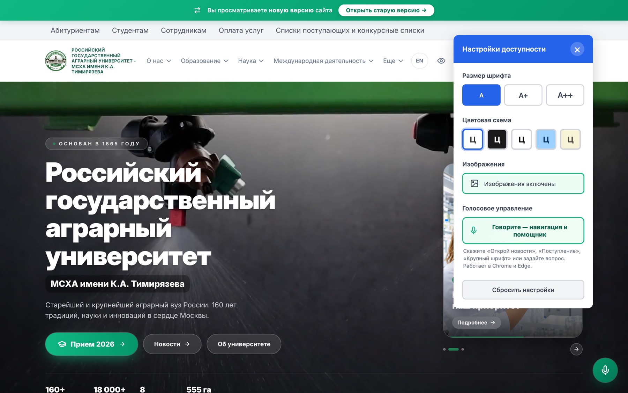Open the old version of the site

click(x=386, y=10)
